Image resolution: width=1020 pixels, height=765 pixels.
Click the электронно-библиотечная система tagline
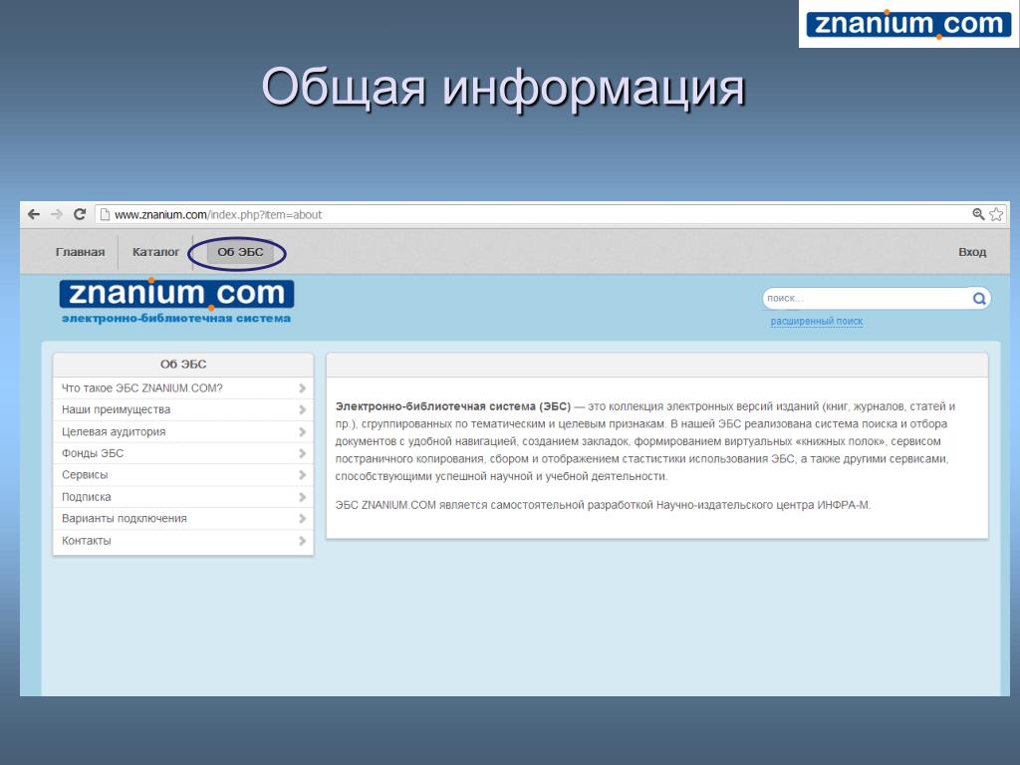(176, 319)
